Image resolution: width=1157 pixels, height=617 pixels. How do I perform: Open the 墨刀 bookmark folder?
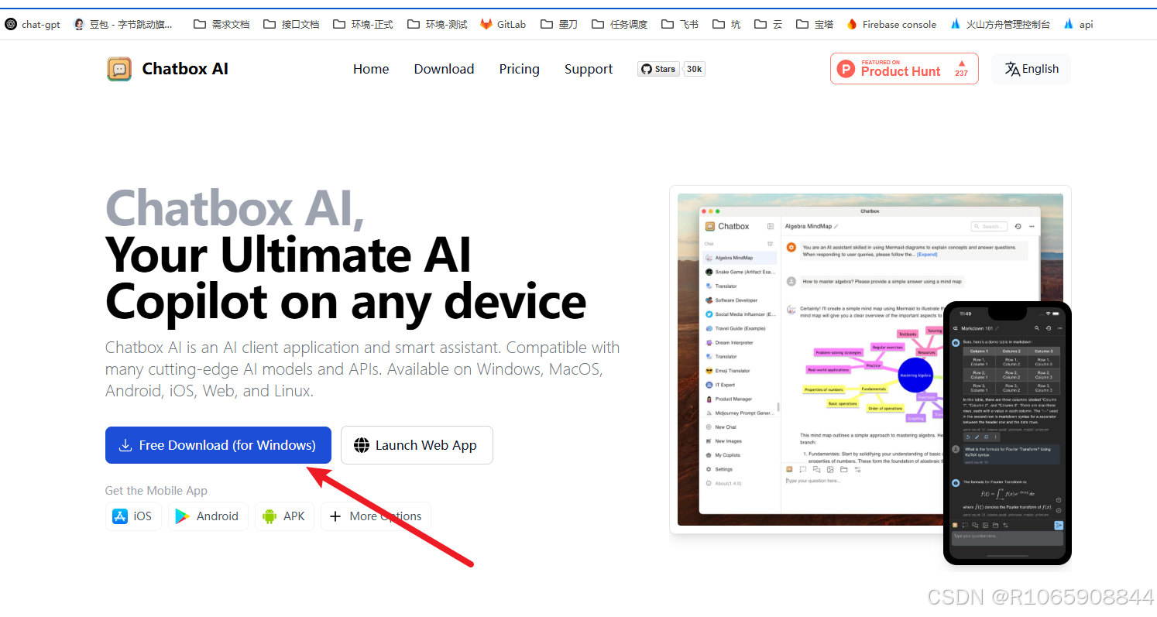(559, 24)
